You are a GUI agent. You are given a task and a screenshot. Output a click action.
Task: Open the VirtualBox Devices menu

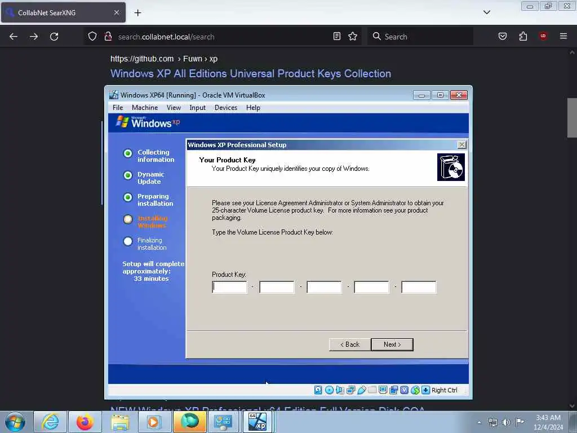tap(226, 108)
